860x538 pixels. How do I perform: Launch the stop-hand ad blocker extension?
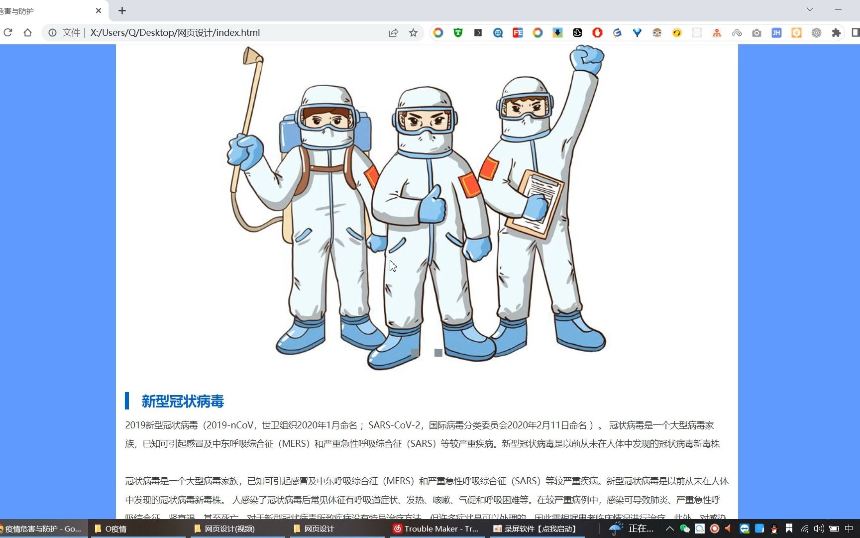(597, 32)
